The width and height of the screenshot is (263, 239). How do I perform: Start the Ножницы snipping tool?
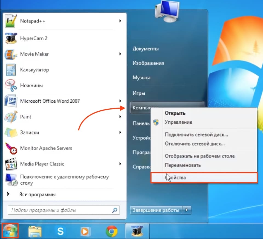point(31,86)
